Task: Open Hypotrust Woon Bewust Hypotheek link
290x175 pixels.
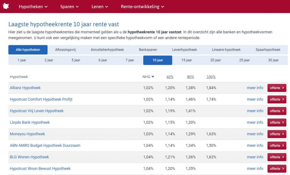Action: (x=40, y=168)
